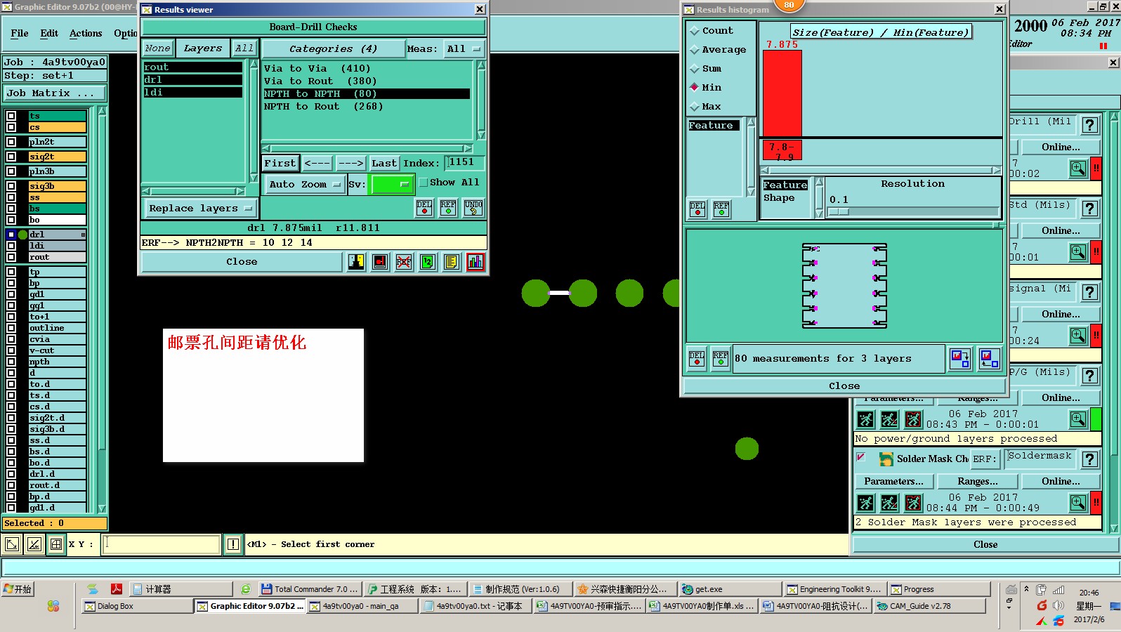Click the Resolution slider handle
The width and height of the screenshot is (1121, 632).
[839, 211]
